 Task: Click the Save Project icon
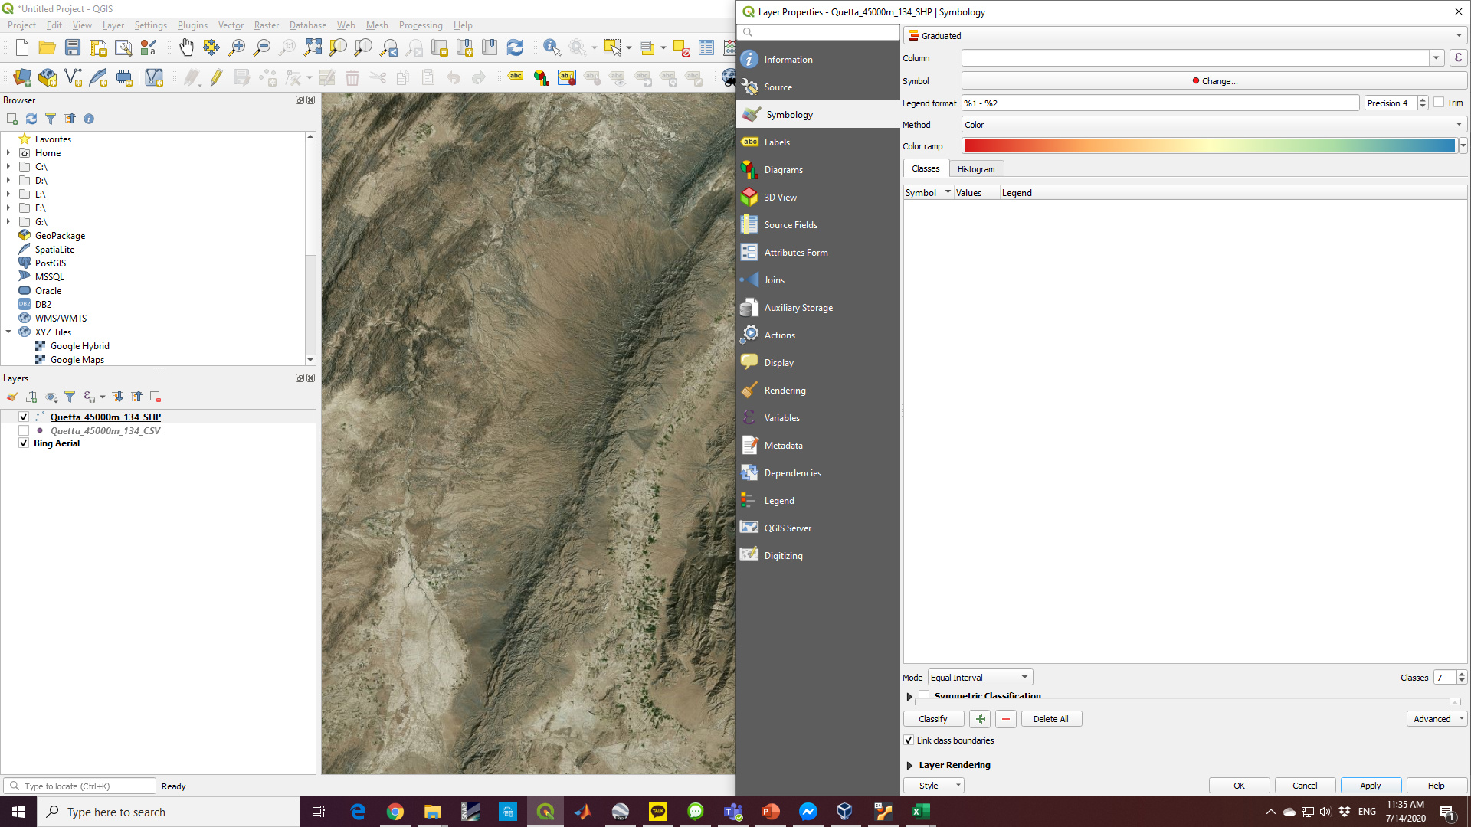(x=73, y=47)
